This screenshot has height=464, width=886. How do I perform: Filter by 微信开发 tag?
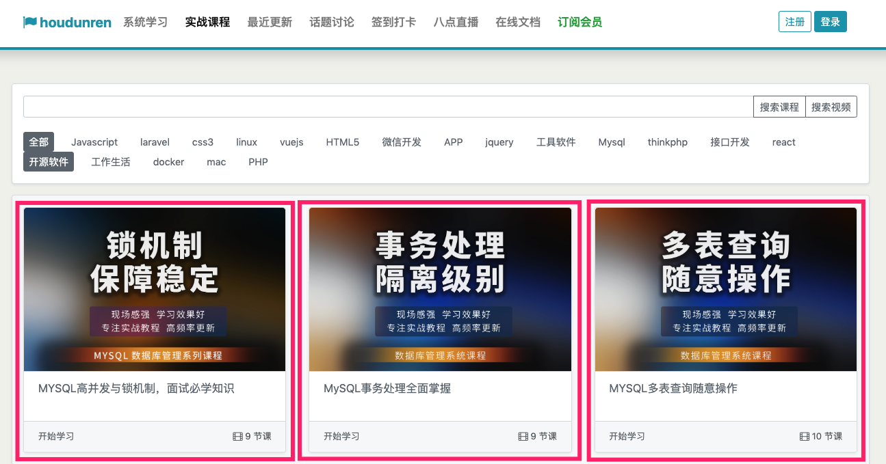pos(402,142)
